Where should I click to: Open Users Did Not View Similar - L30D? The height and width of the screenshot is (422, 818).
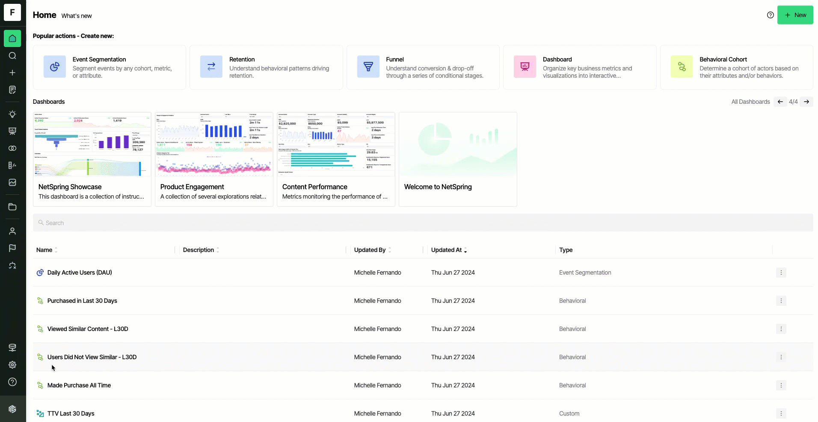tap(92, 357)
